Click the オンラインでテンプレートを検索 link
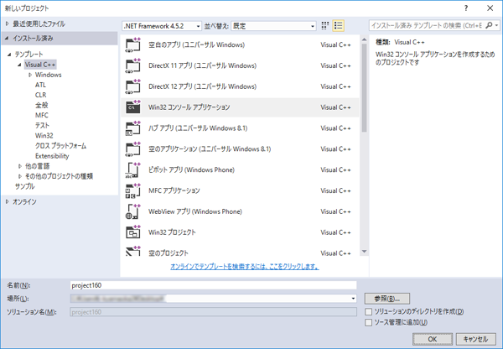 pos(244,266)
